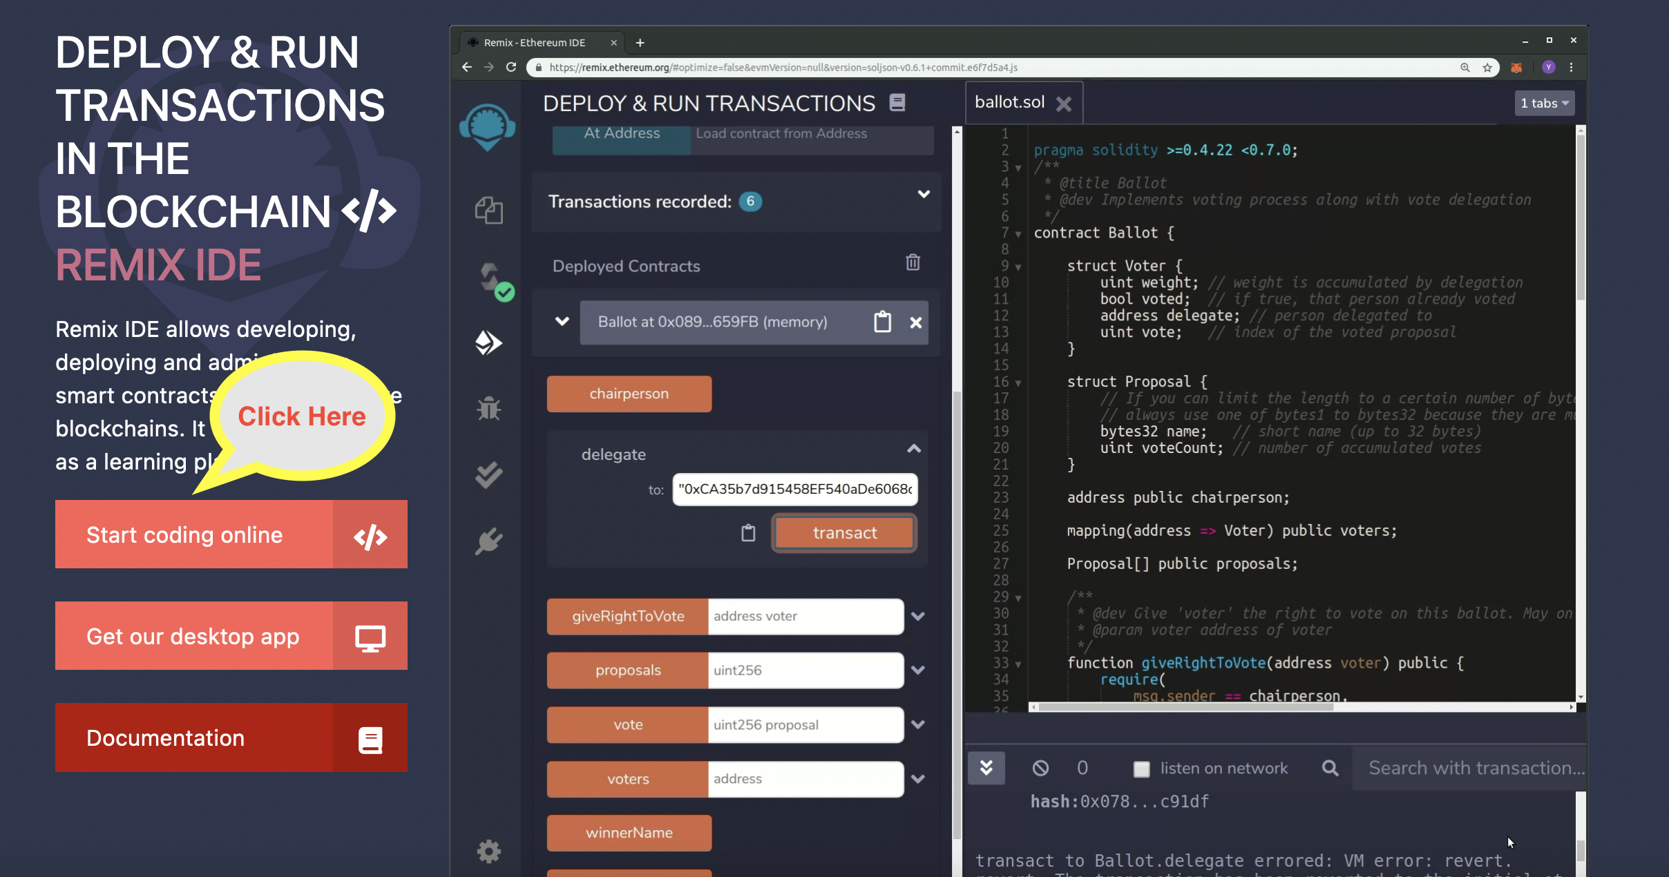The height and width of the screenshot is (877, 1669).
Task: Clear the console with the ban icon
Action: point(1040,768)
